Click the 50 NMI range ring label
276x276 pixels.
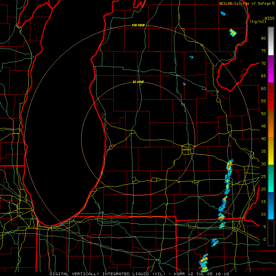(138, 82)
